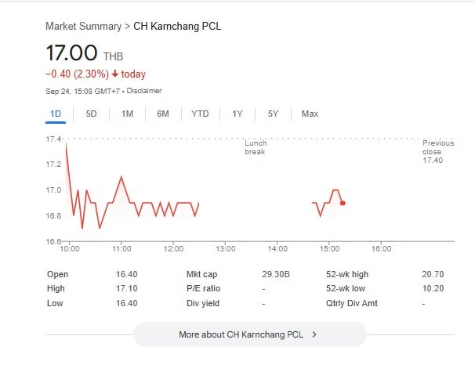Click the red down arrow next to today
This screenshot has height=372, width=475.
point(114,74)
